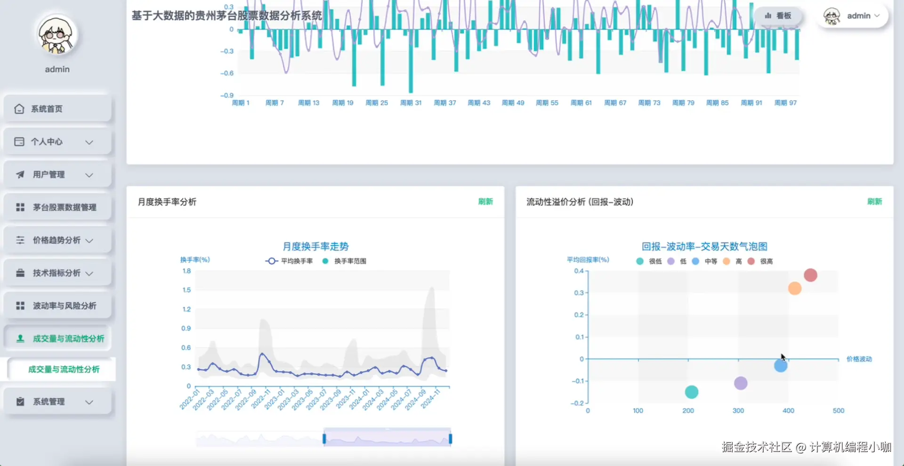Click the bar chart icon in 看板 button
The width and height of the screenshot is (904, 466).
click(768, 16)
